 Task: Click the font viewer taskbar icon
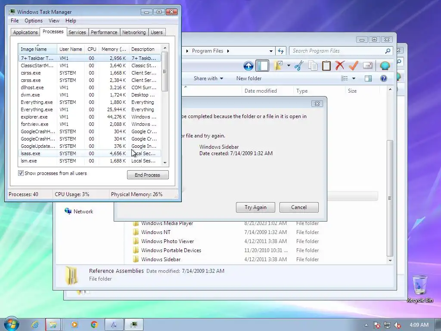(114, 325)
